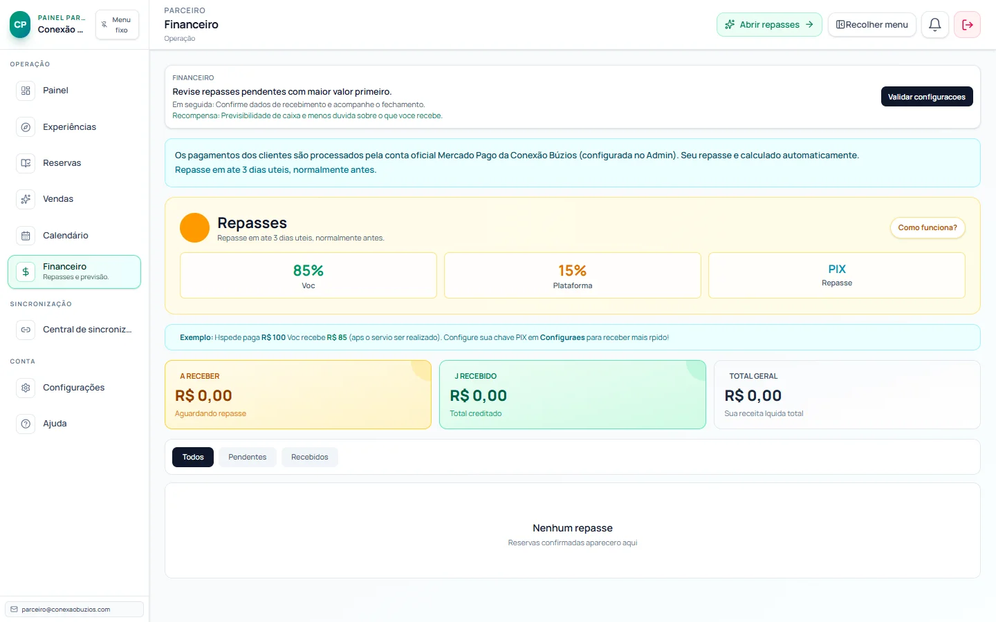Collapse sidebar with Recolher menu
The image size is (996, 622).
[871, 25]
